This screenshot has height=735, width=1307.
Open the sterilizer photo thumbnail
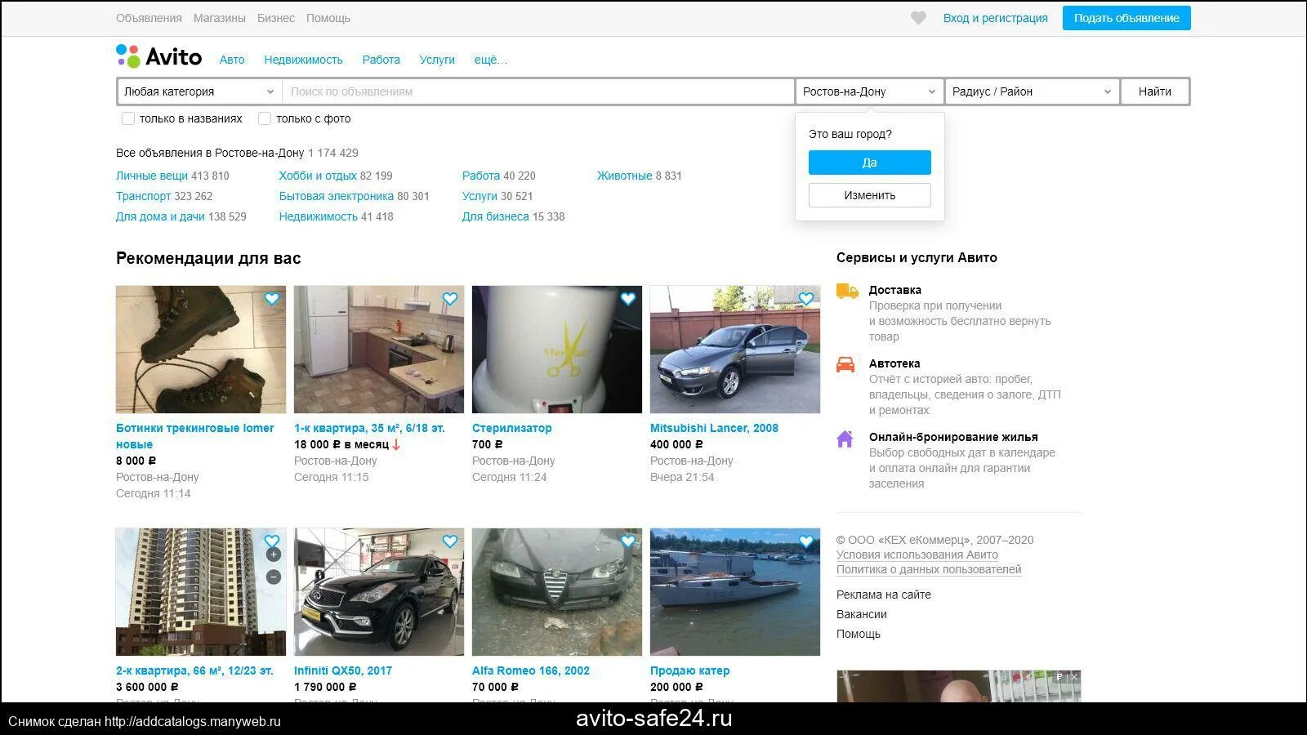click(557, 350)
